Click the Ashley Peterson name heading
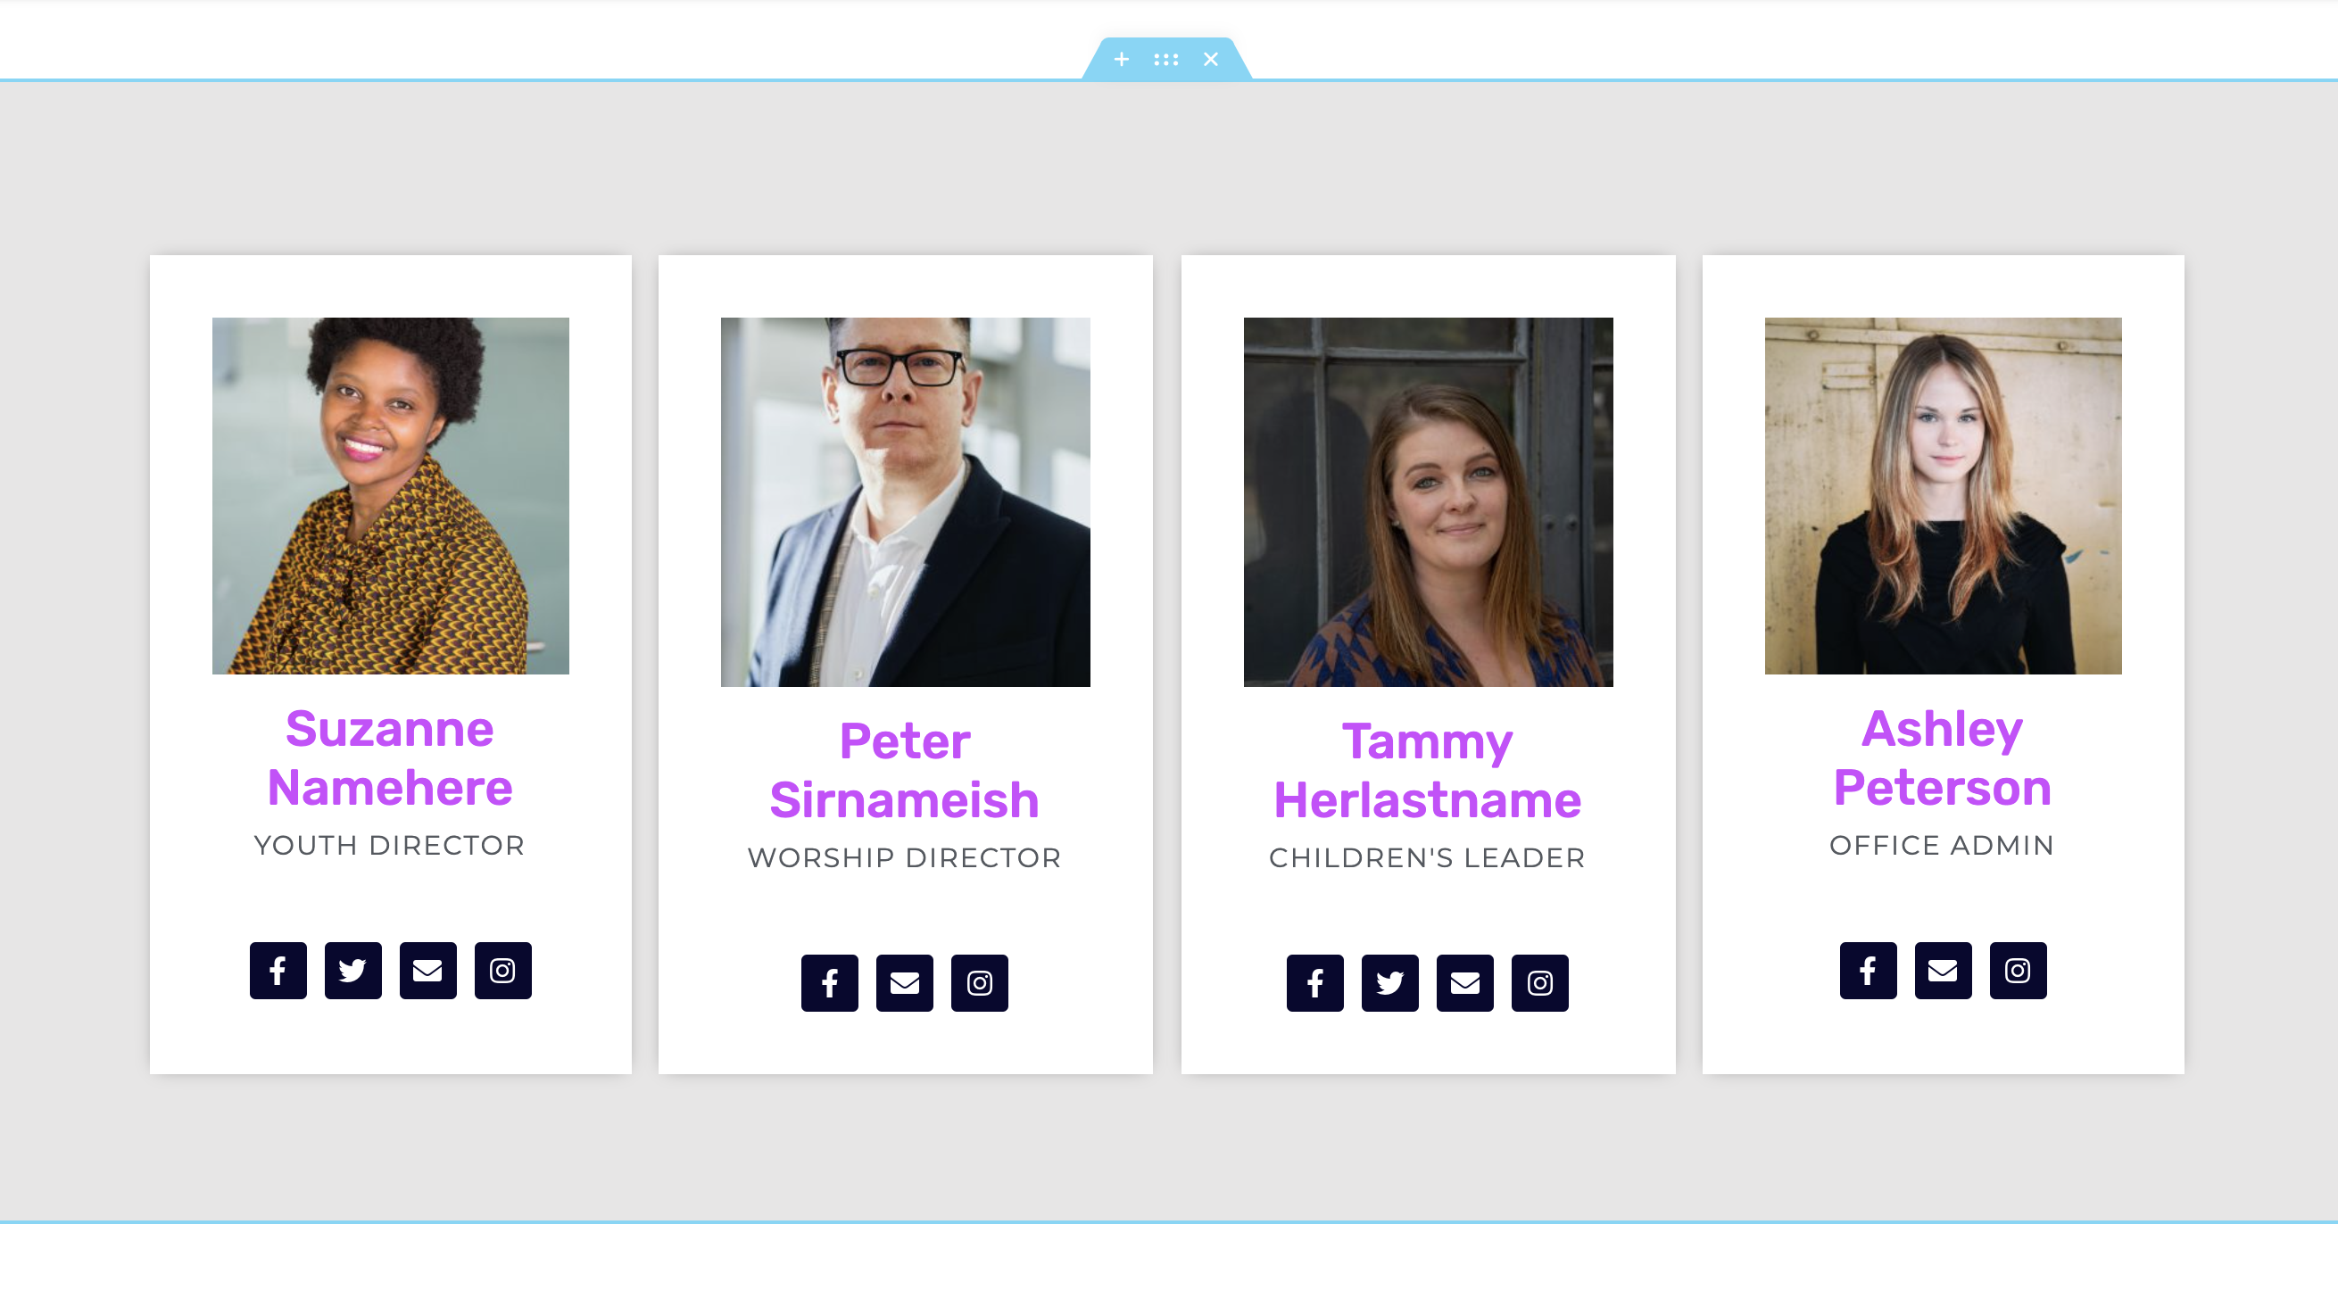The width and height of the screenshot is (2338, 1299). tap(1943, 757)
